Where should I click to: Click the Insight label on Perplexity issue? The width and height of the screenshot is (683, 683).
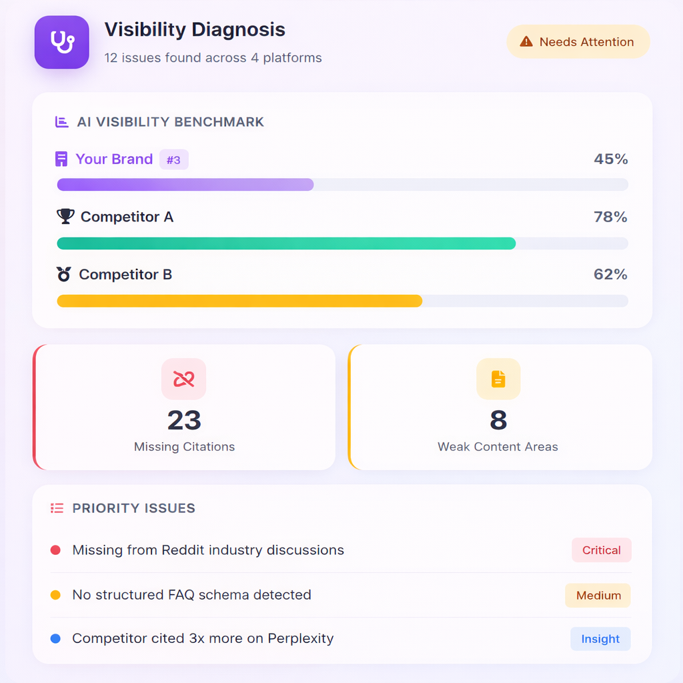tap(600, 638)
